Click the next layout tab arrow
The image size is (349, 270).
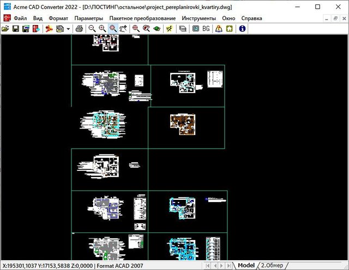pos(222,265)
